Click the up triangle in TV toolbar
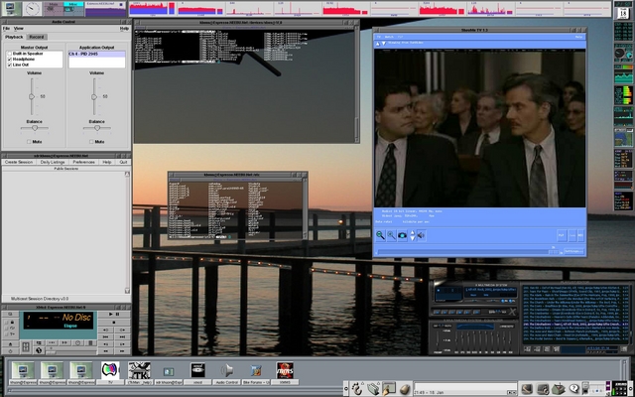Screen dimensions: 635x397 (413, 232)
